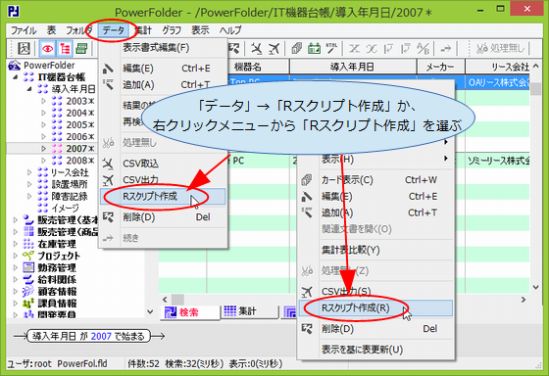Select 表示を基に表更新(U) in context menu
549x376 pixels.
pyautogui.click(x=375, y=350)
